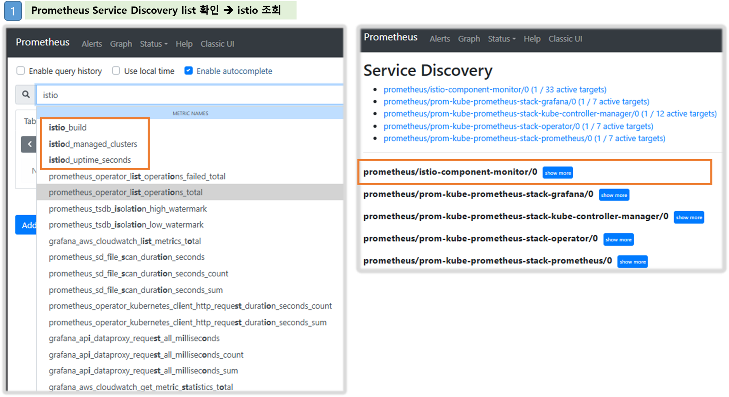
Task: Show more for stack-kube-controller-manager/0
Action: click(689, 218)
